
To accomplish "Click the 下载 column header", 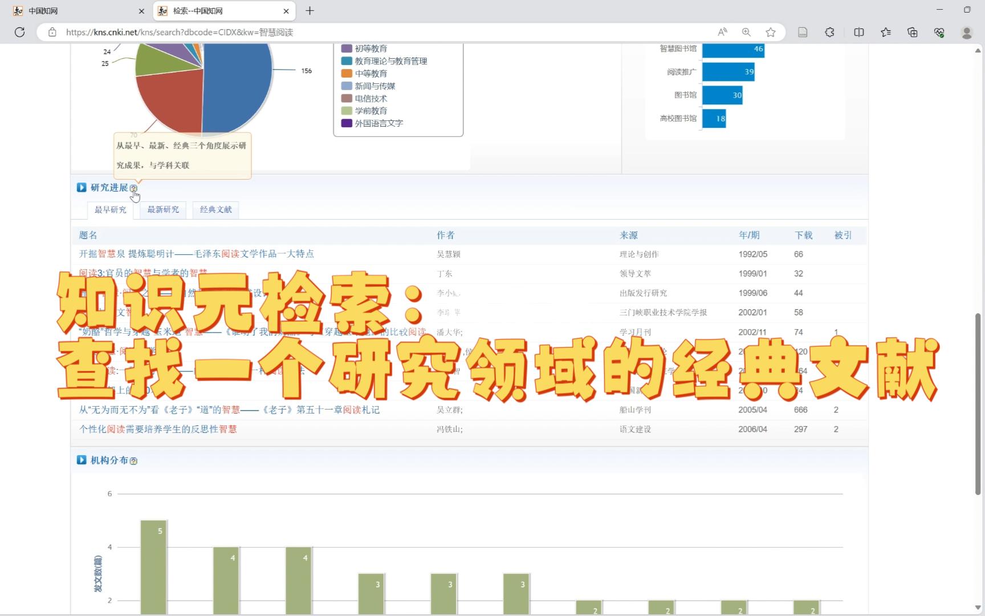I will pyautogui.click(x=804, y=235).
